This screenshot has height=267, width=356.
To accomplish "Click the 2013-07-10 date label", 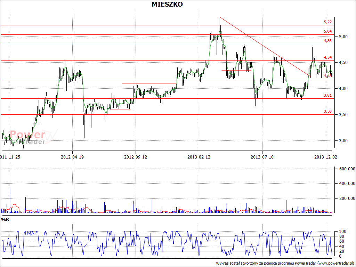I will click(x=262, y=157).
